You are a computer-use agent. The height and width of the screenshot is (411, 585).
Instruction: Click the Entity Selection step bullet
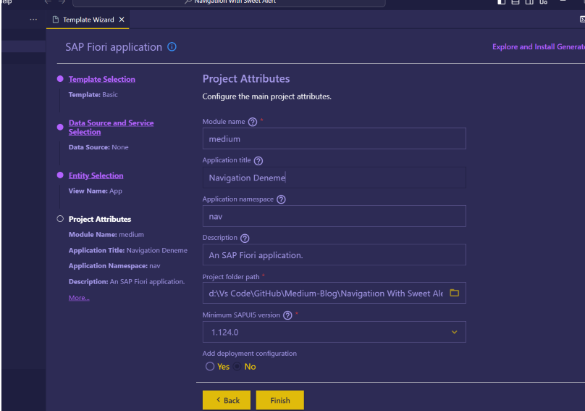(60, 175)
